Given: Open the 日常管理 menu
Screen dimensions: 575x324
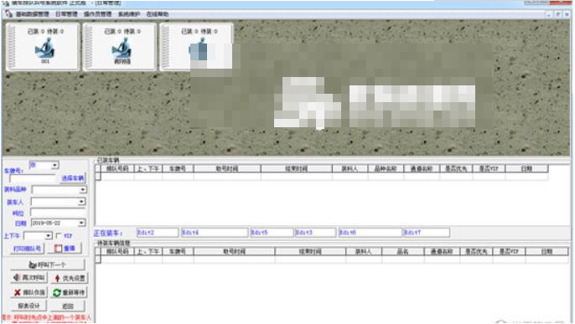Looking at the screenshot, I should [x=66, y=14].
